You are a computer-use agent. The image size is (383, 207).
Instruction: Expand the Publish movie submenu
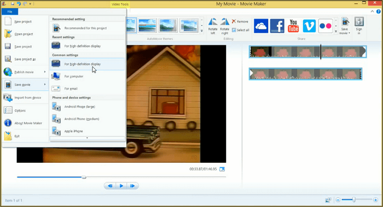pyautogui.click(x=25, y=72)
